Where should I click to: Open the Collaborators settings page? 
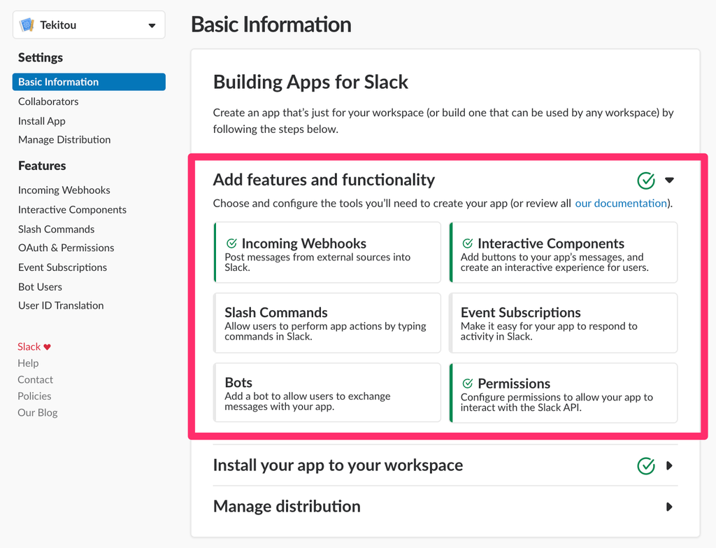(x=48, y=101)
